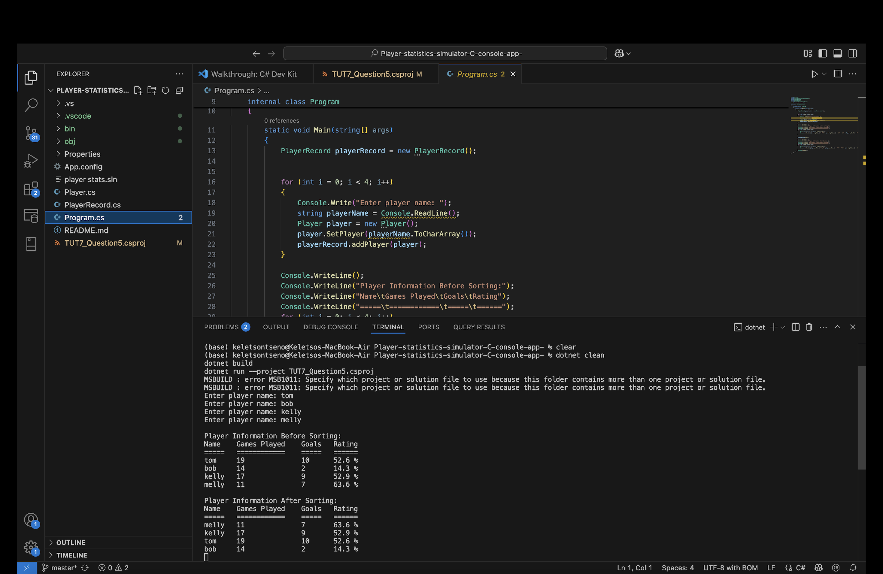Expand the Properties folder
The width and height of the screenshot is (883, 574).
click(x=118, y=154)
